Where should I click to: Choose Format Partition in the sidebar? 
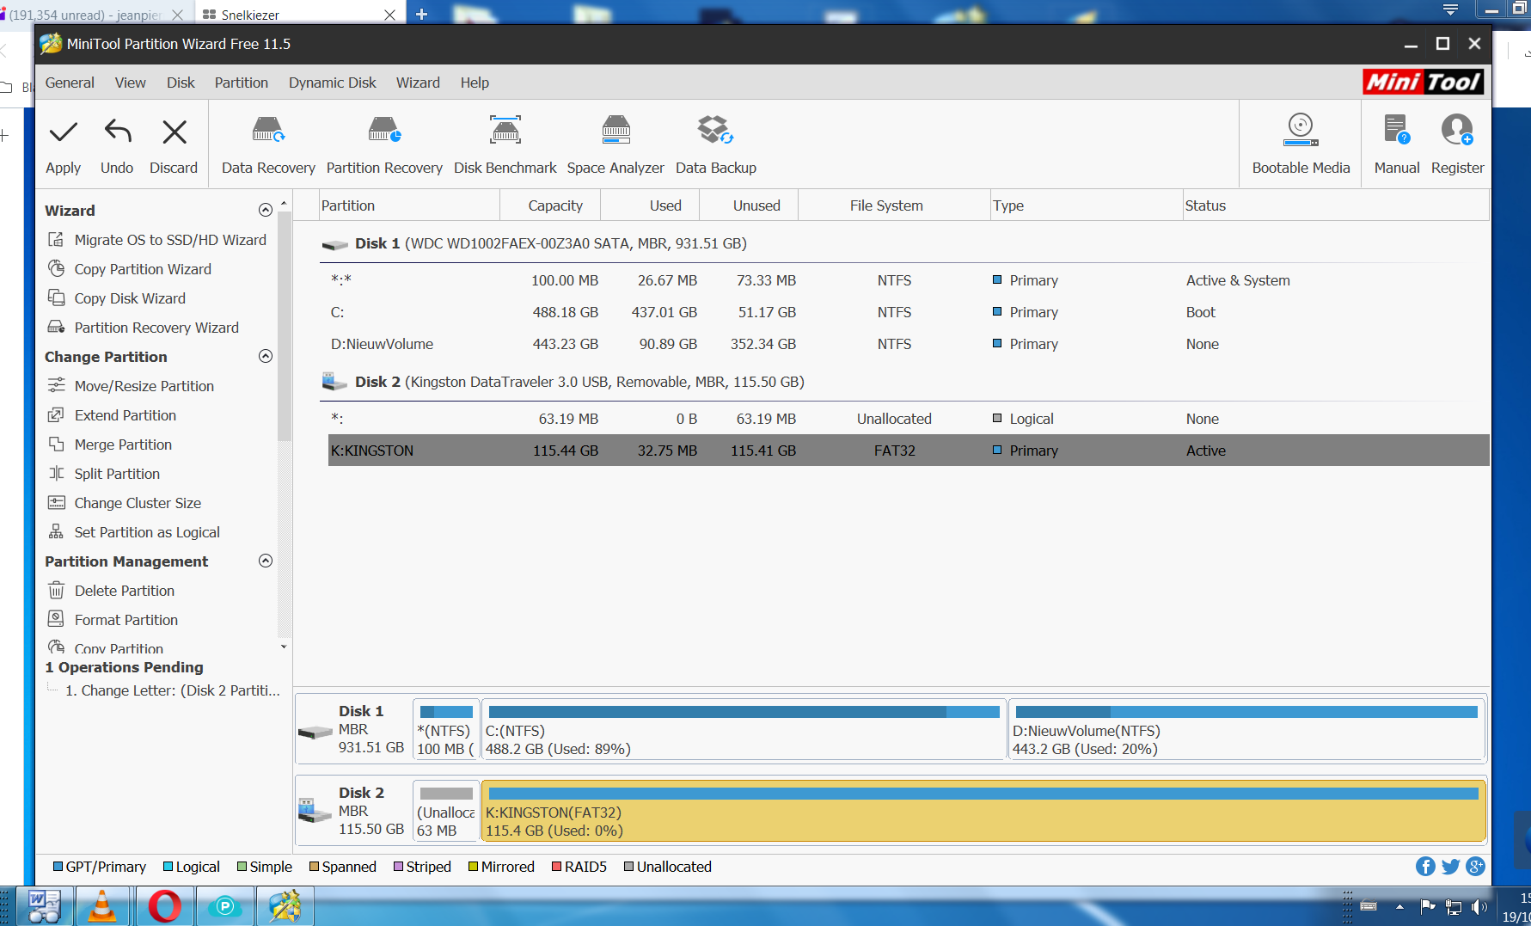tap(126, 620)
